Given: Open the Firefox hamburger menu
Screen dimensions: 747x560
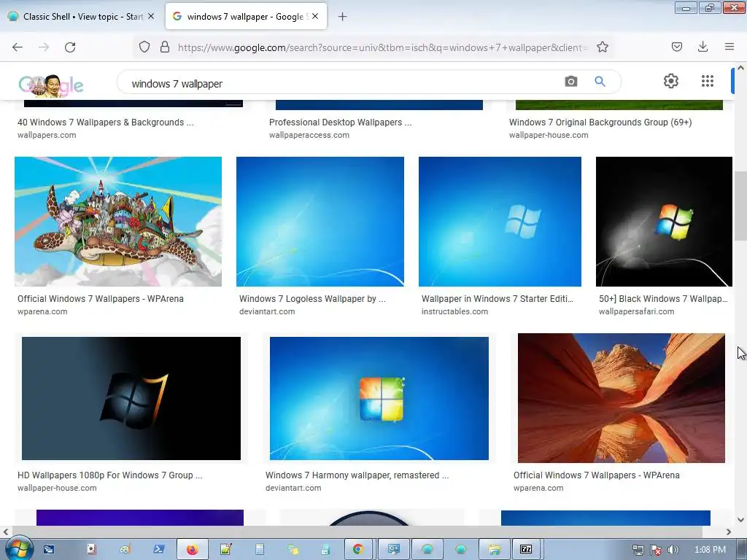Looking at the screenshot, I should [x=729, y=47].
